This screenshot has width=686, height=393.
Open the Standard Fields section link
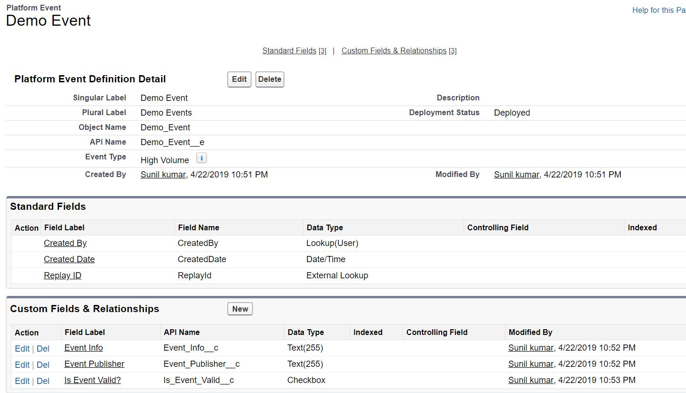pyautogui.click(x=289, y=50)
